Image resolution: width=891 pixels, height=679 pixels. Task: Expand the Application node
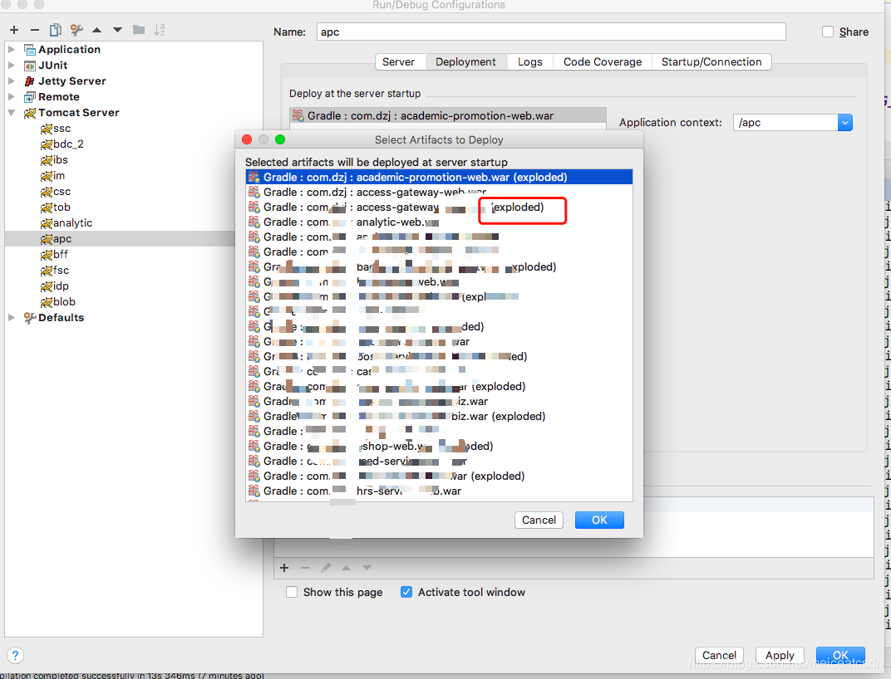click(12, 50)
